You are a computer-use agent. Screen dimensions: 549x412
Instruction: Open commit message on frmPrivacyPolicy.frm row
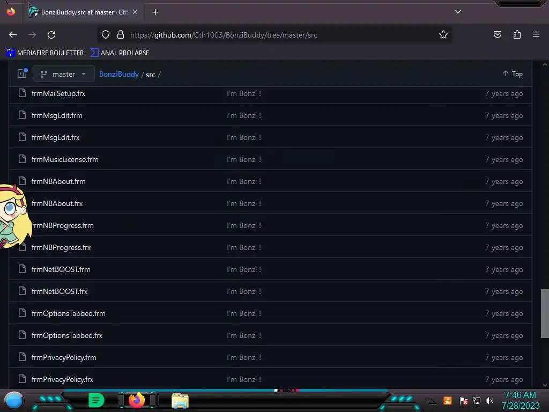tap(244, 358)
